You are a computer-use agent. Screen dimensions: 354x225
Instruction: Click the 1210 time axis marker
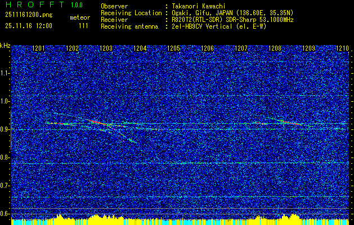[342, 48]
